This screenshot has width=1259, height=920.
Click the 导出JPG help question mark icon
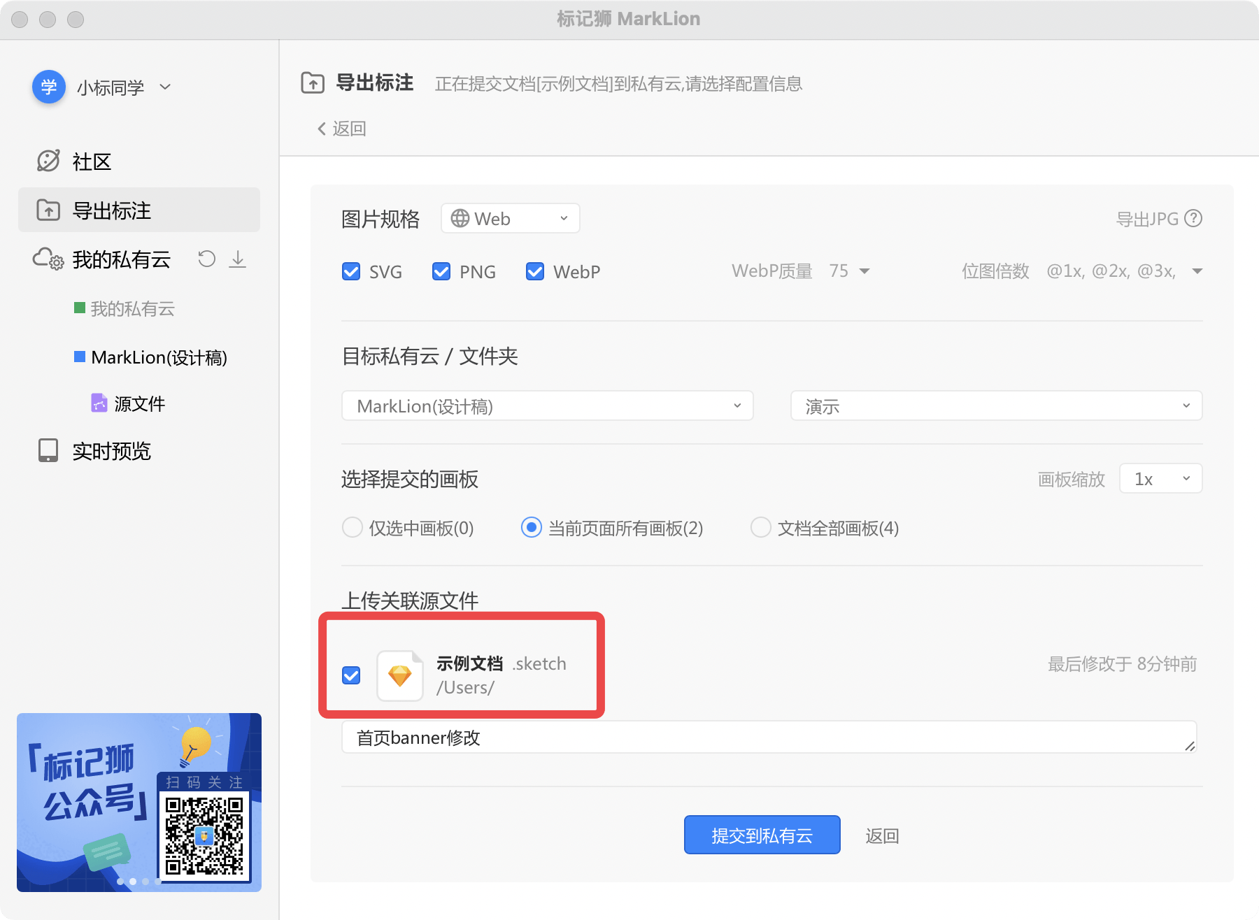(1194, 219)
